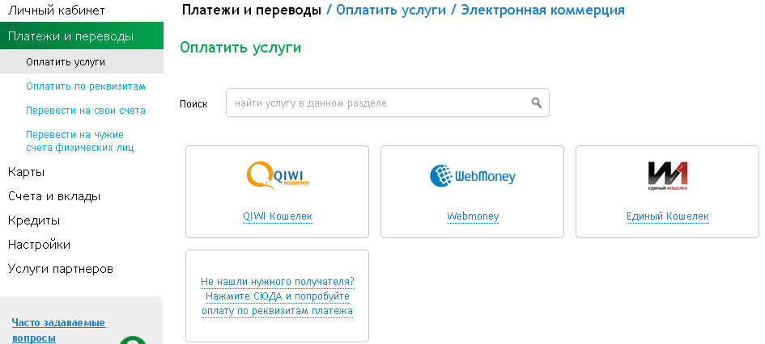Open Счета и вклады section
Image resolution: width=765 pixels, height=344 pixels.
pyautogui.click(x=54, y=196)
